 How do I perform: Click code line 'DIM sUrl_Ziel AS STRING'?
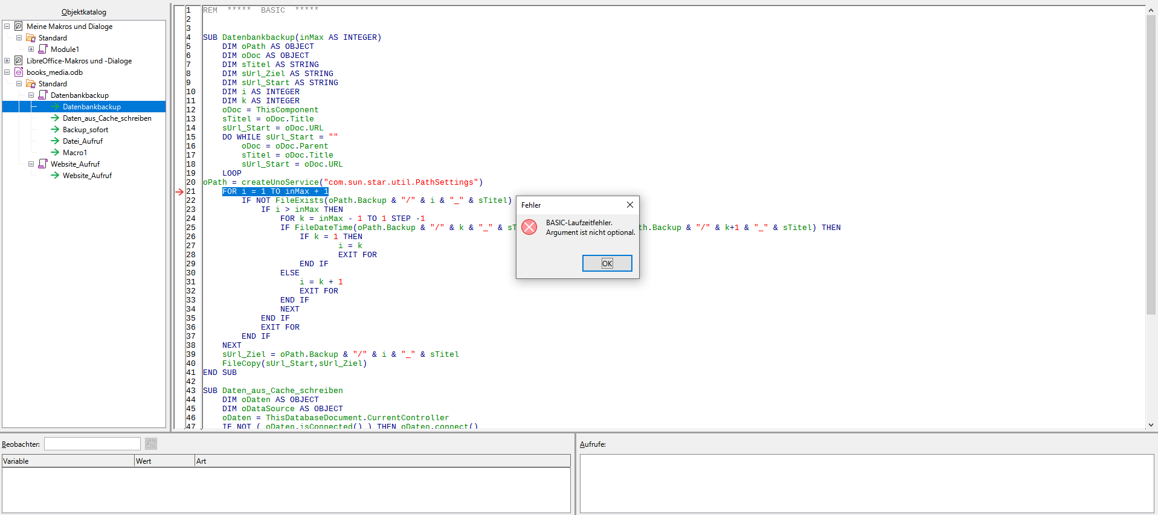tap(277, 74)
